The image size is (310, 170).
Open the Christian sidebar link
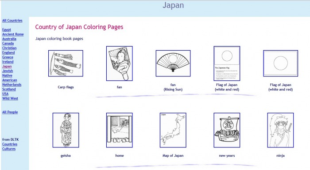coord(9,48)
